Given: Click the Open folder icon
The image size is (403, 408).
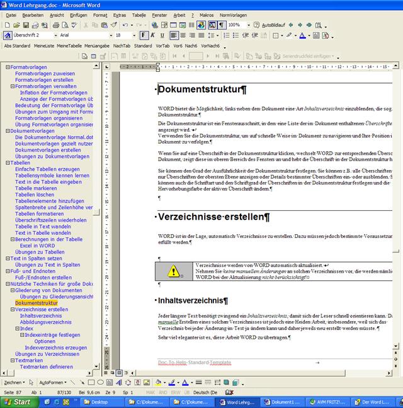Looking at the screenshot, I should coord(17,25).
